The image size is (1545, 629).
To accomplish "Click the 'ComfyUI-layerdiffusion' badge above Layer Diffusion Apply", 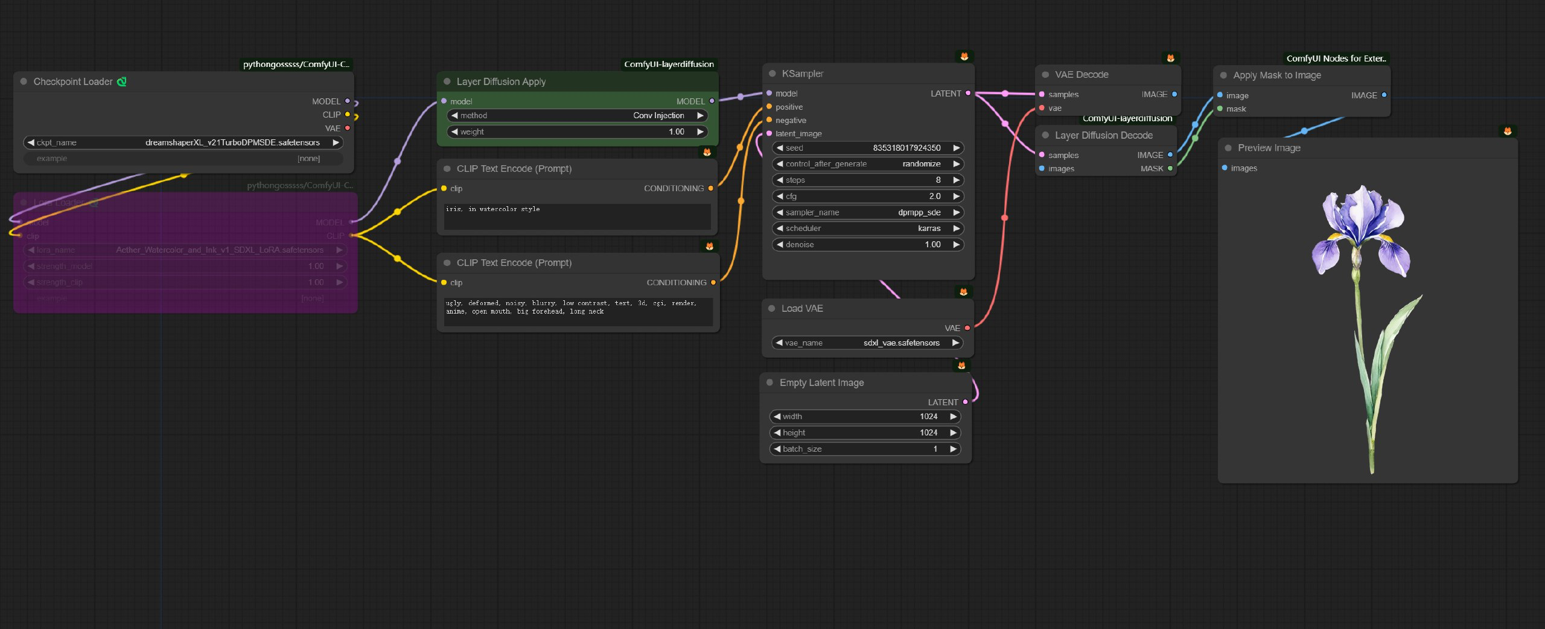I will (669, 64).
